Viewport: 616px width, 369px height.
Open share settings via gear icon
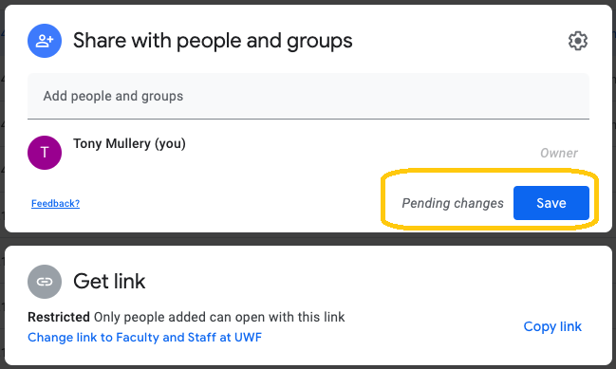[x=577, y=41]
